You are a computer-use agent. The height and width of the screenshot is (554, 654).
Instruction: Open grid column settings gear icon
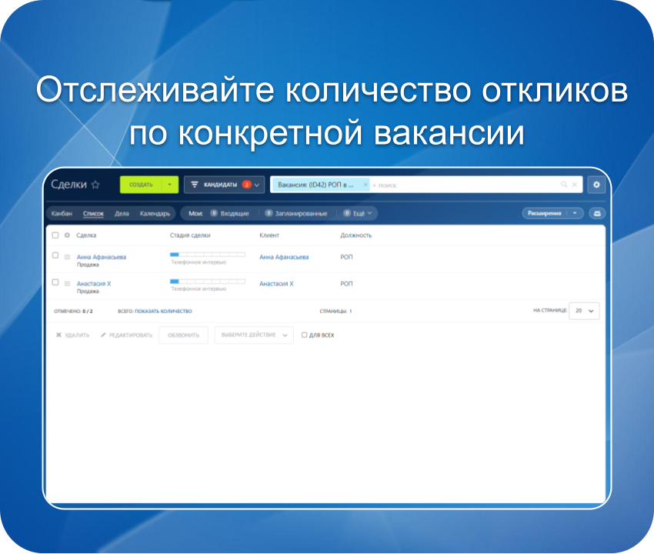click(x=67, y=235)
